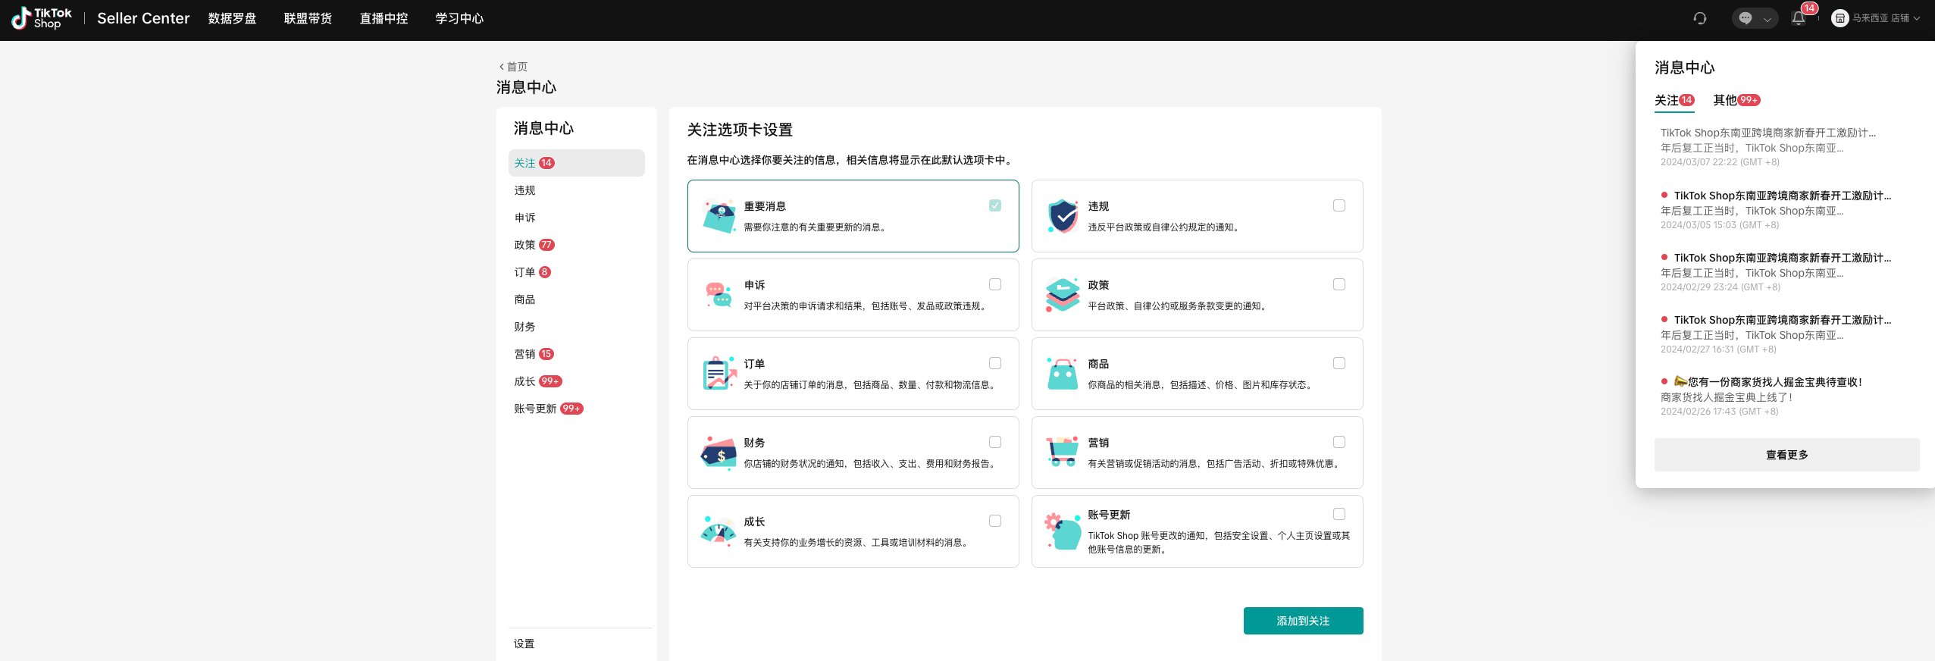Tick the 财务 checkbox
1935x661 pixels.
[x=995, y=442]
